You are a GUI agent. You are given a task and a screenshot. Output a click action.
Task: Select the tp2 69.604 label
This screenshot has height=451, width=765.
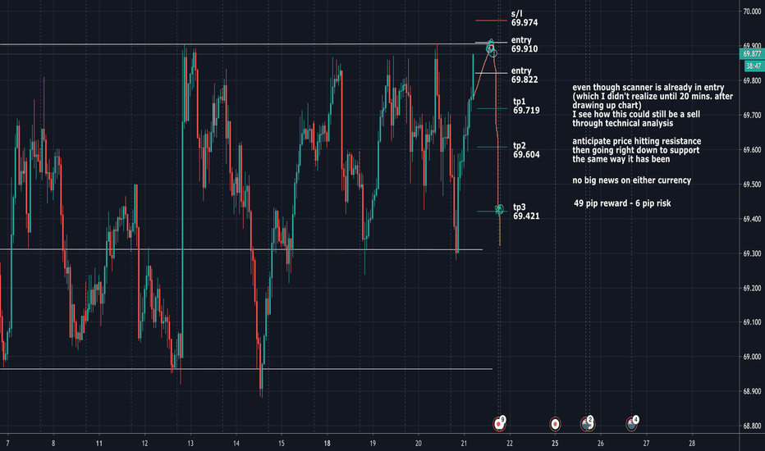[525, 149]
